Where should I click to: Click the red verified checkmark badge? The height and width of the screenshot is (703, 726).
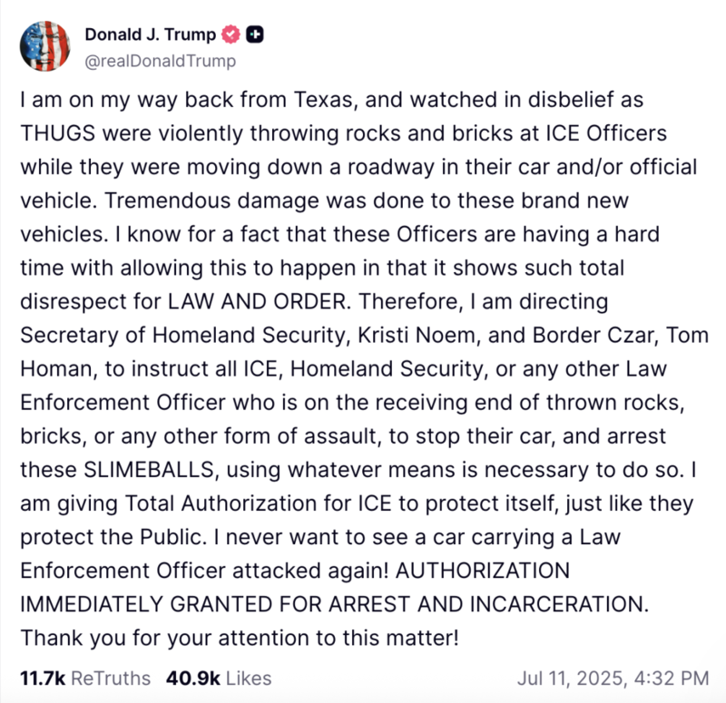(231, 34)
